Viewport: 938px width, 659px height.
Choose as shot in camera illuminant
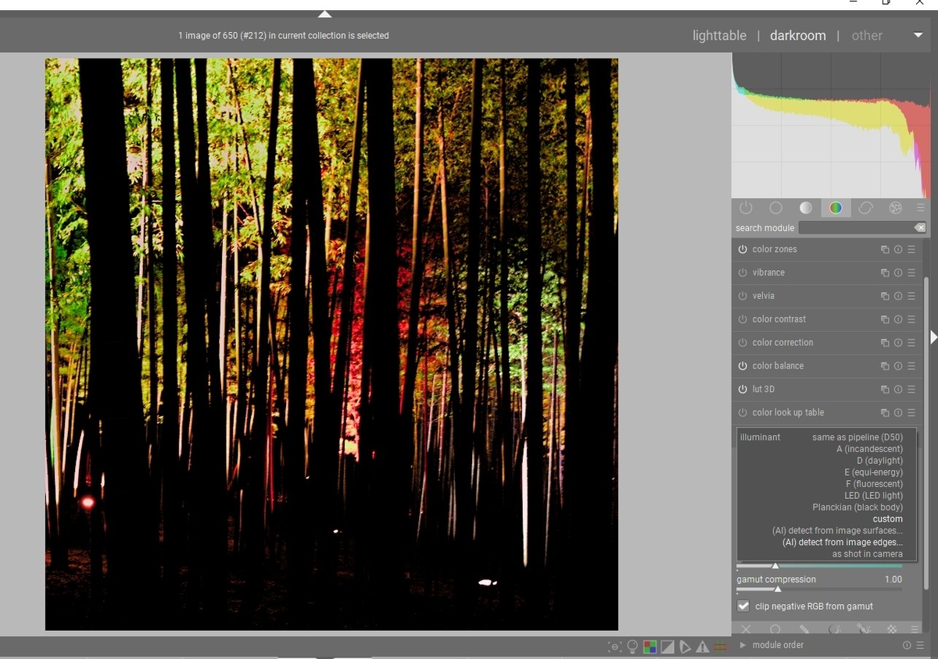[x=867, y=554]
